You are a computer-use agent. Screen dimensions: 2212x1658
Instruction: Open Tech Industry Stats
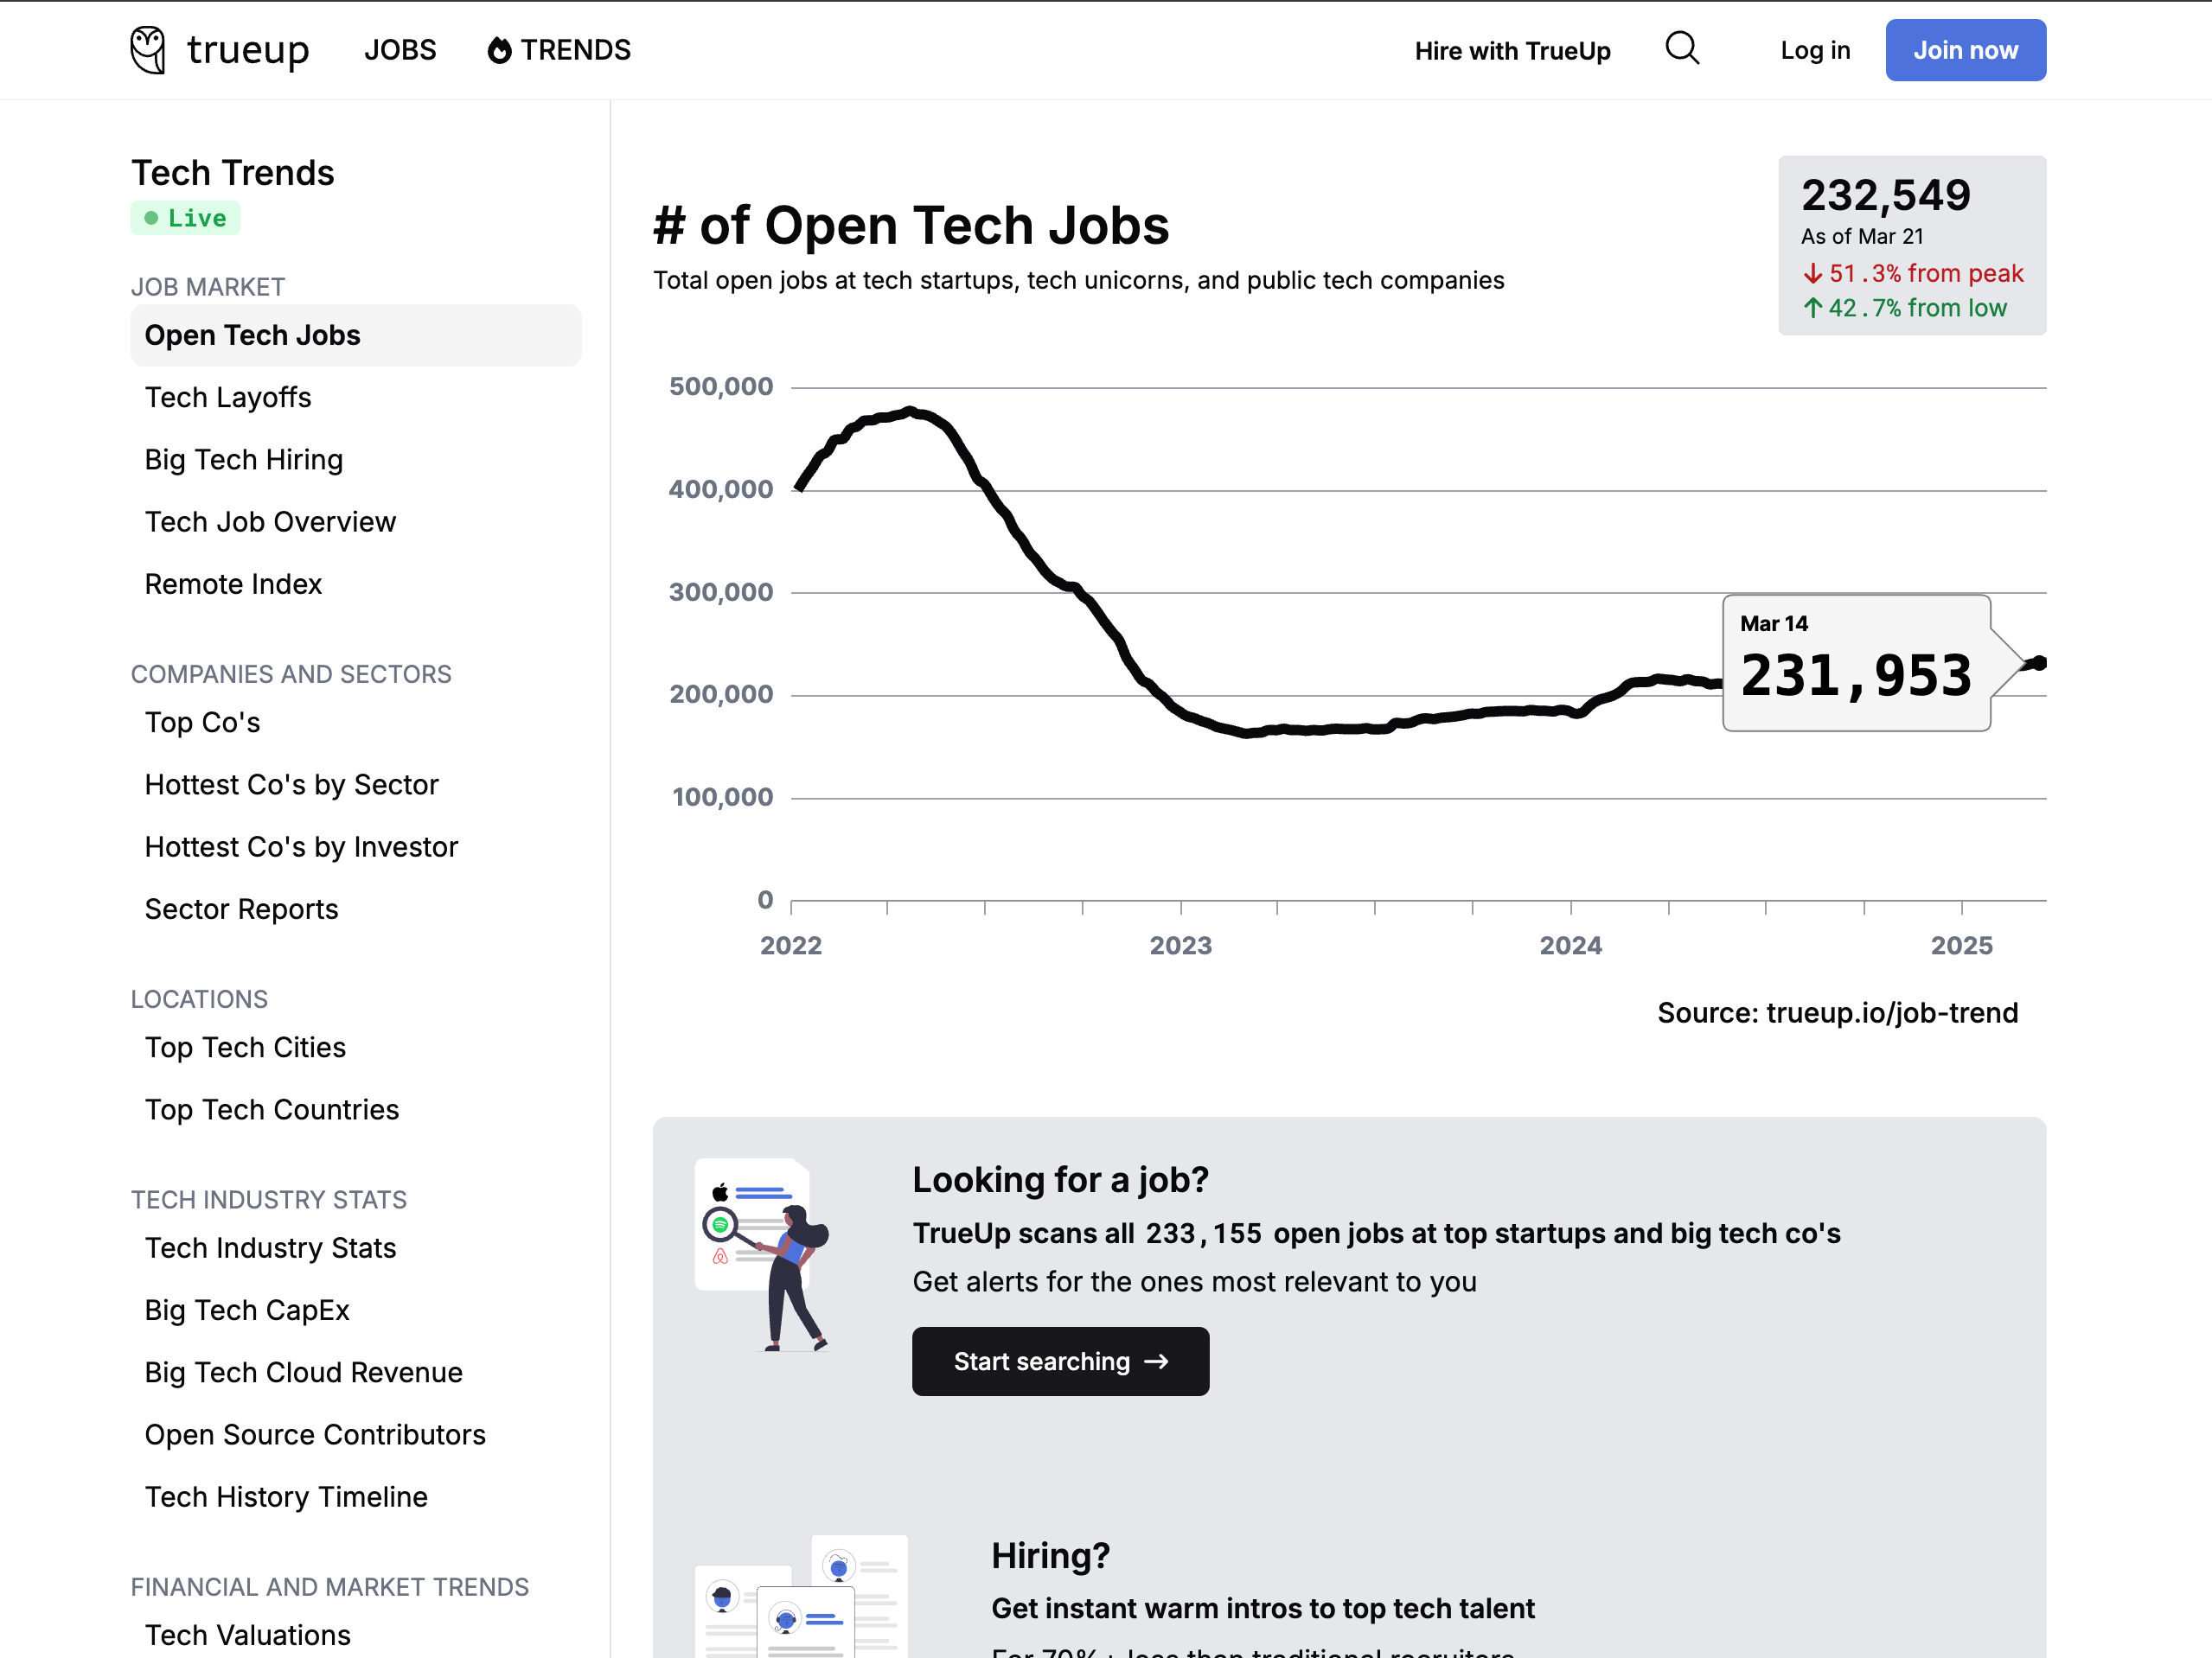click(x=270, y=1247)
